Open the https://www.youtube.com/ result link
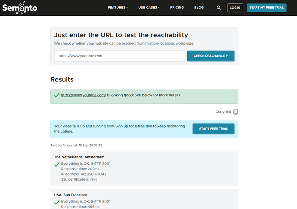This screenshot has width=297, height=209. click(84, 95)
